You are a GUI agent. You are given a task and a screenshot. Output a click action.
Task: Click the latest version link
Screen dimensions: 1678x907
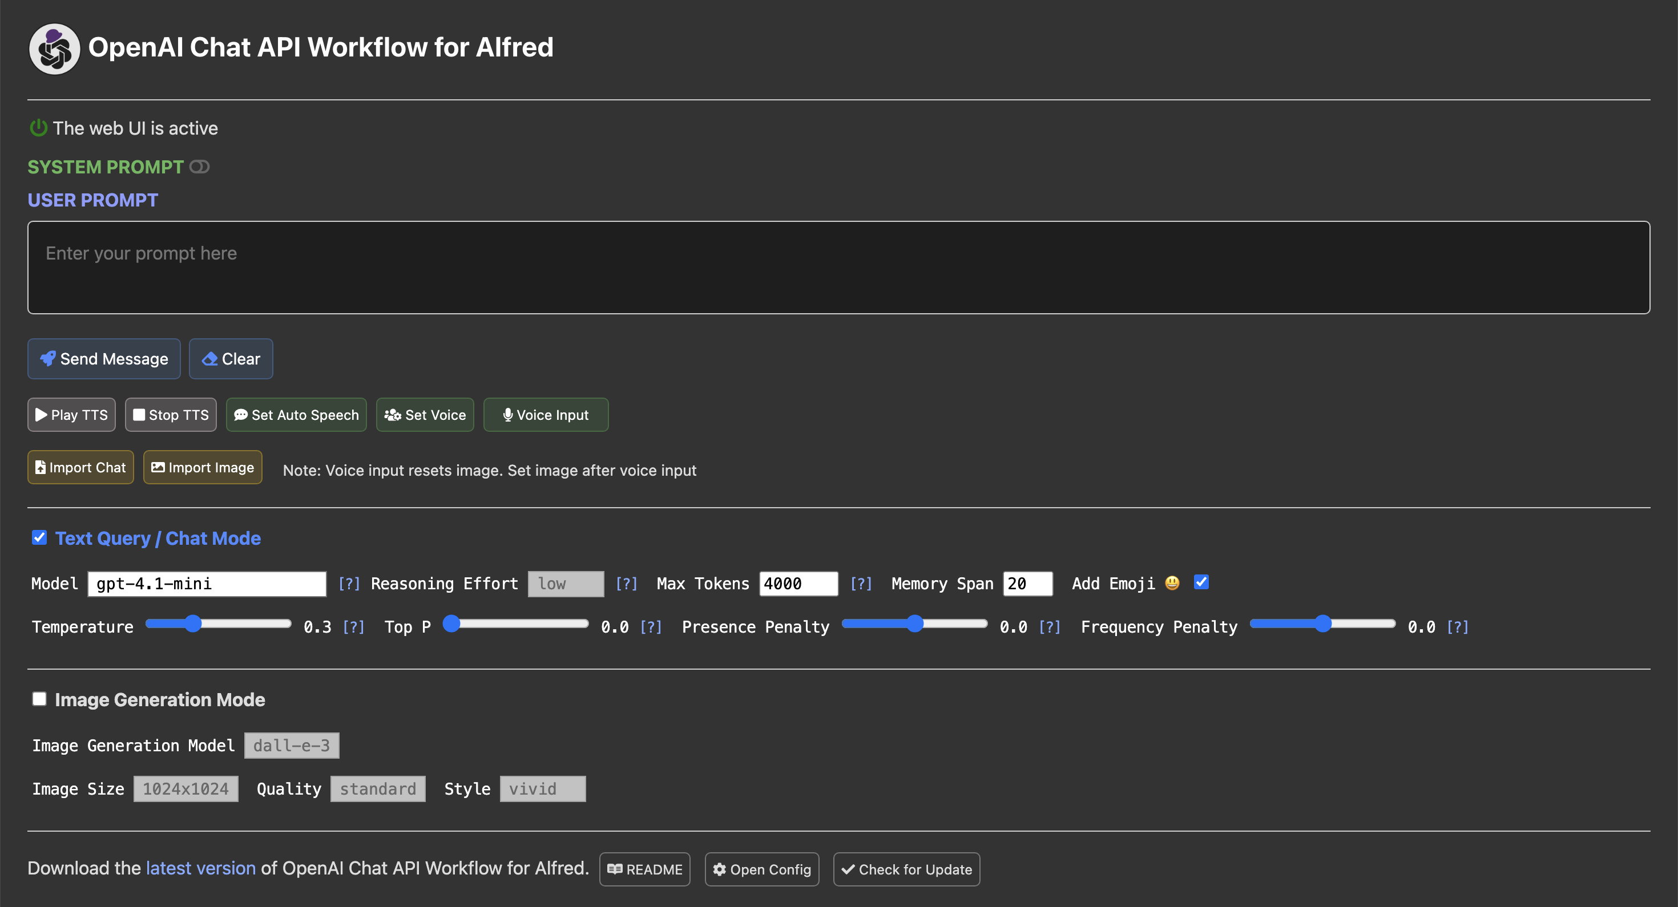(x=201, y=868)
